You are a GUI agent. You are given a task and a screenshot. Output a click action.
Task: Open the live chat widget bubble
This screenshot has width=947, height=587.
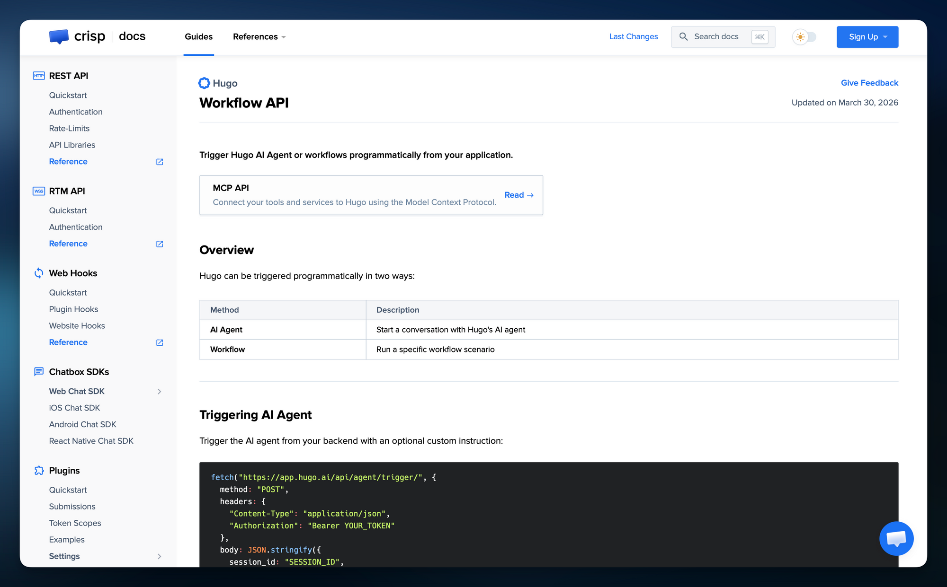coord(896,538)
